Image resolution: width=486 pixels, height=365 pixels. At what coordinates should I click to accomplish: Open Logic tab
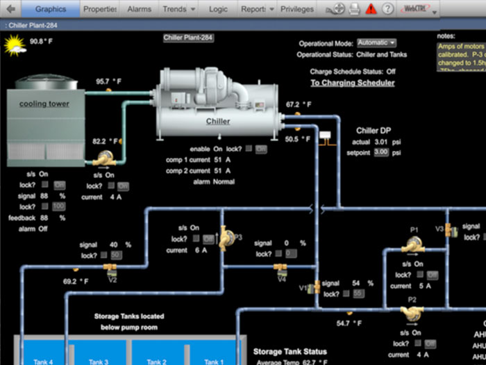(x=218, y=9)
